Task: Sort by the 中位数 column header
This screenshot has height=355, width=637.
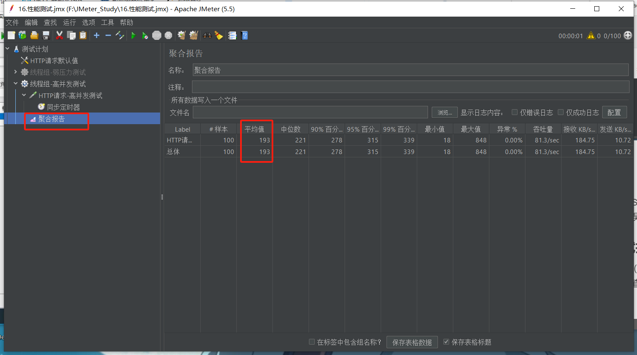Action: pyautogui.click(x=291, y=129)
